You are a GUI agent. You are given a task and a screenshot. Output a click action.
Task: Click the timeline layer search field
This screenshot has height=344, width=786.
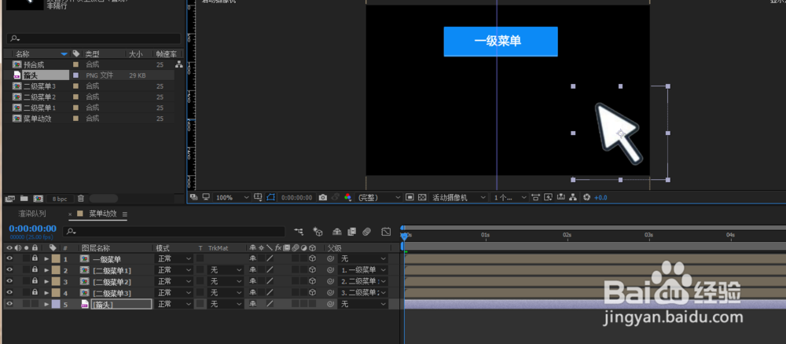click(174, 232)
